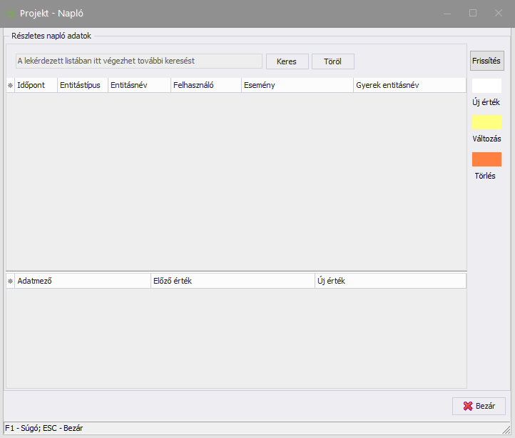Refresh the log with the Frissítés button

486,61
